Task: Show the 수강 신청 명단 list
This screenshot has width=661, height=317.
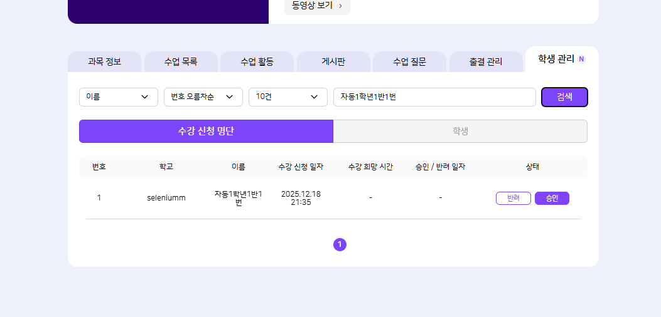Action: point(206,131)
